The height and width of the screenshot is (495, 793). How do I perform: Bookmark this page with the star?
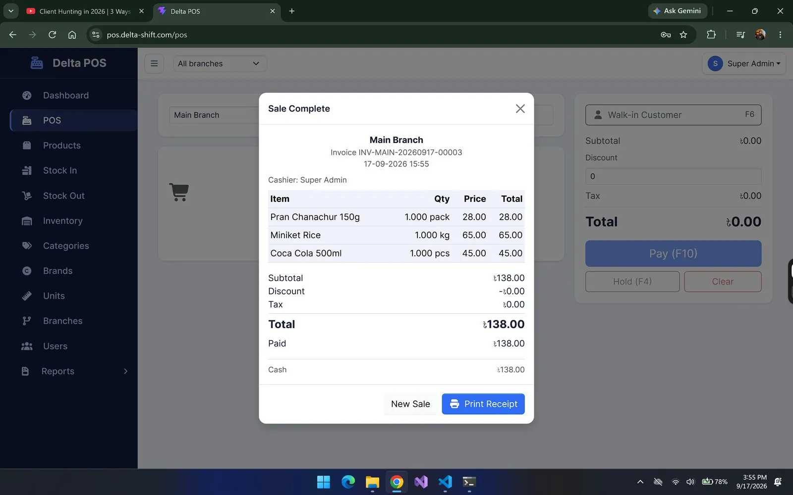[x=683, y=35]
